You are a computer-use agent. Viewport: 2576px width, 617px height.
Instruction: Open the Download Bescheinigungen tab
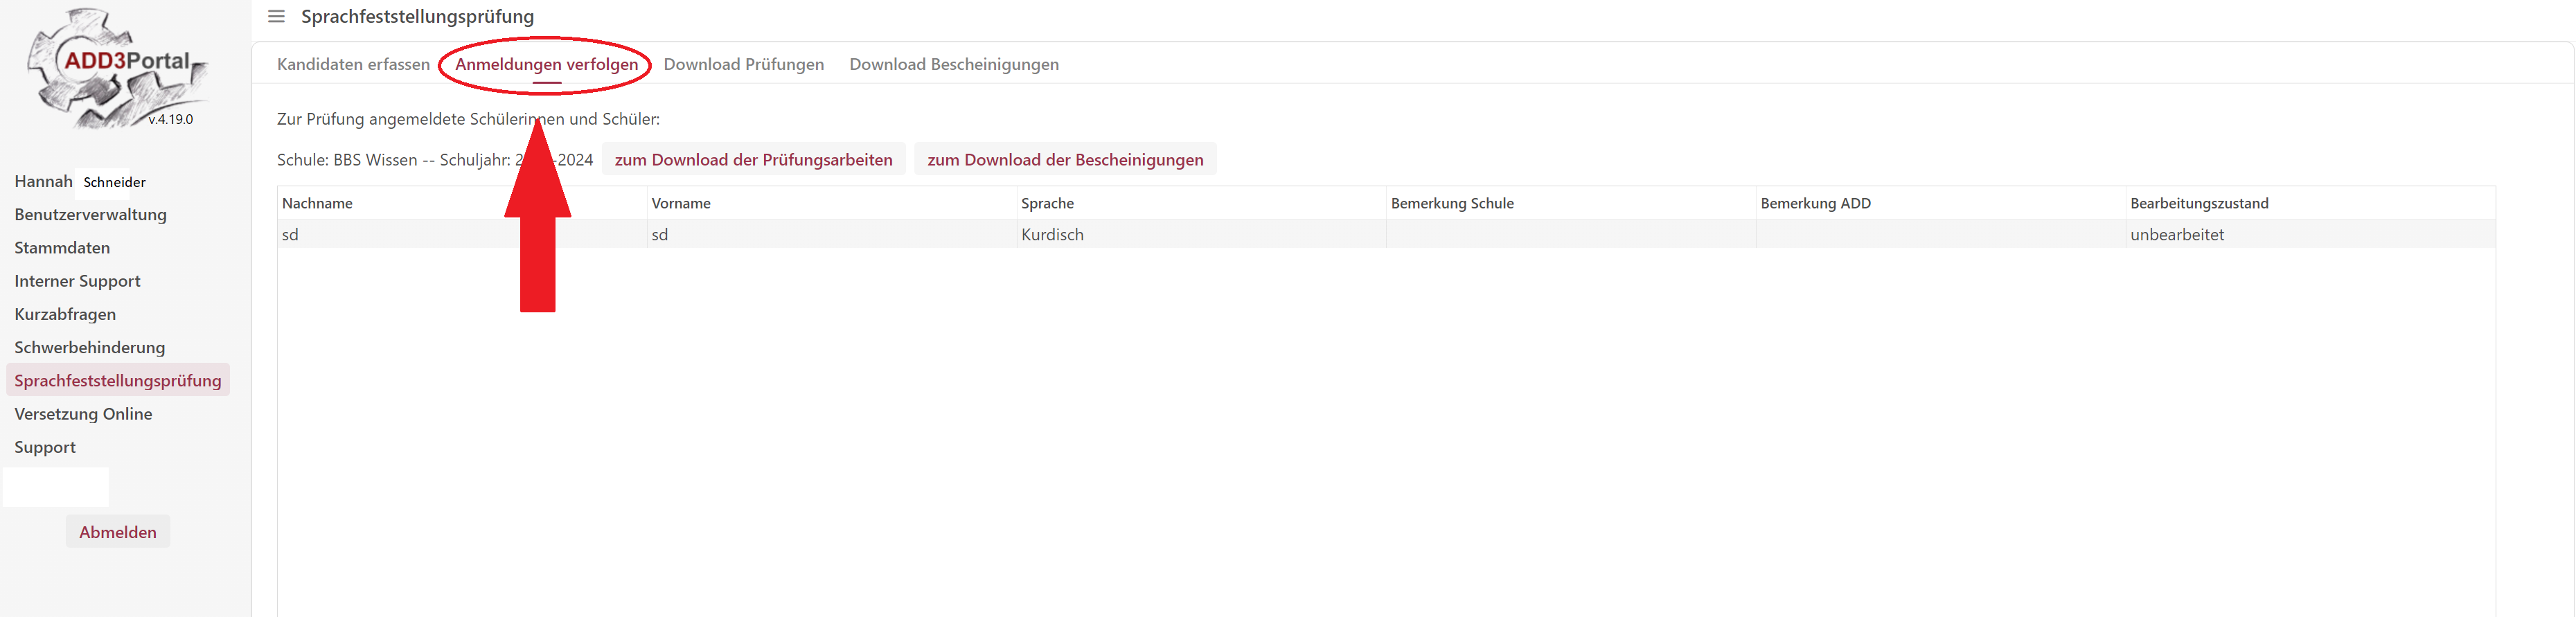(953, 64)
